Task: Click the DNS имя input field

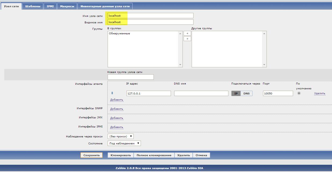Action: coord(201,93)
